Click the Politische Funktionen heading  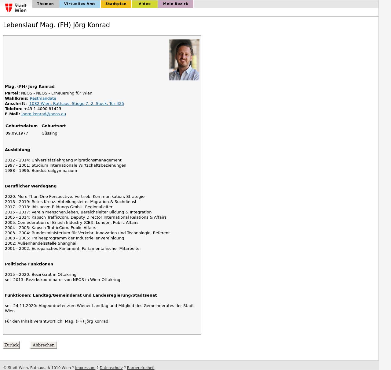point(29,264)
